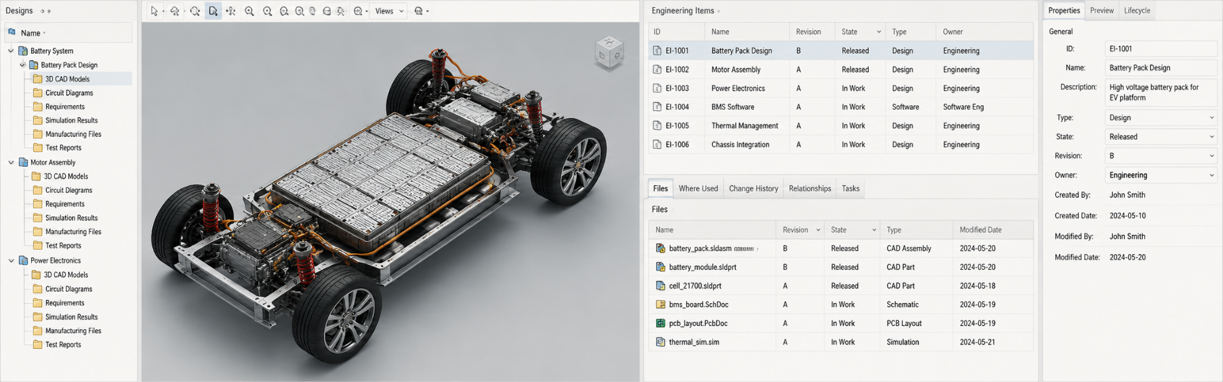Sort Files by the Modified Date column
The width and height of the screenshot is (1223, 382).
(x=993, y=230)
